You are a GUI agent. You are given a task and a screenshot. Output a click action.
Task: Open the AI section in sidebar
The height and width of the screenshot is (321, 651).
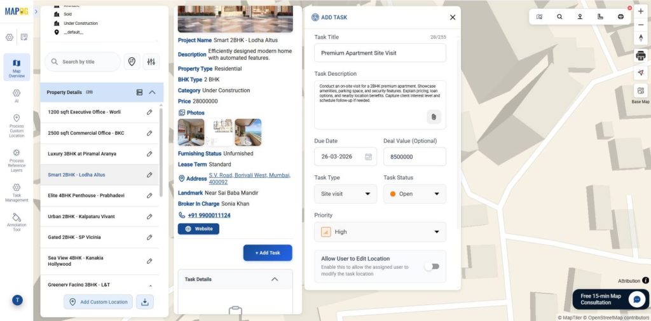(17, 96)
